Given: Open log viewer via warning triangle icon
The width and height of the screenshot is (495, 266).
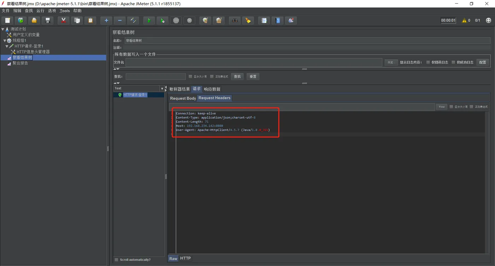Looking at the screenshot, I should (x=464, y=21).
